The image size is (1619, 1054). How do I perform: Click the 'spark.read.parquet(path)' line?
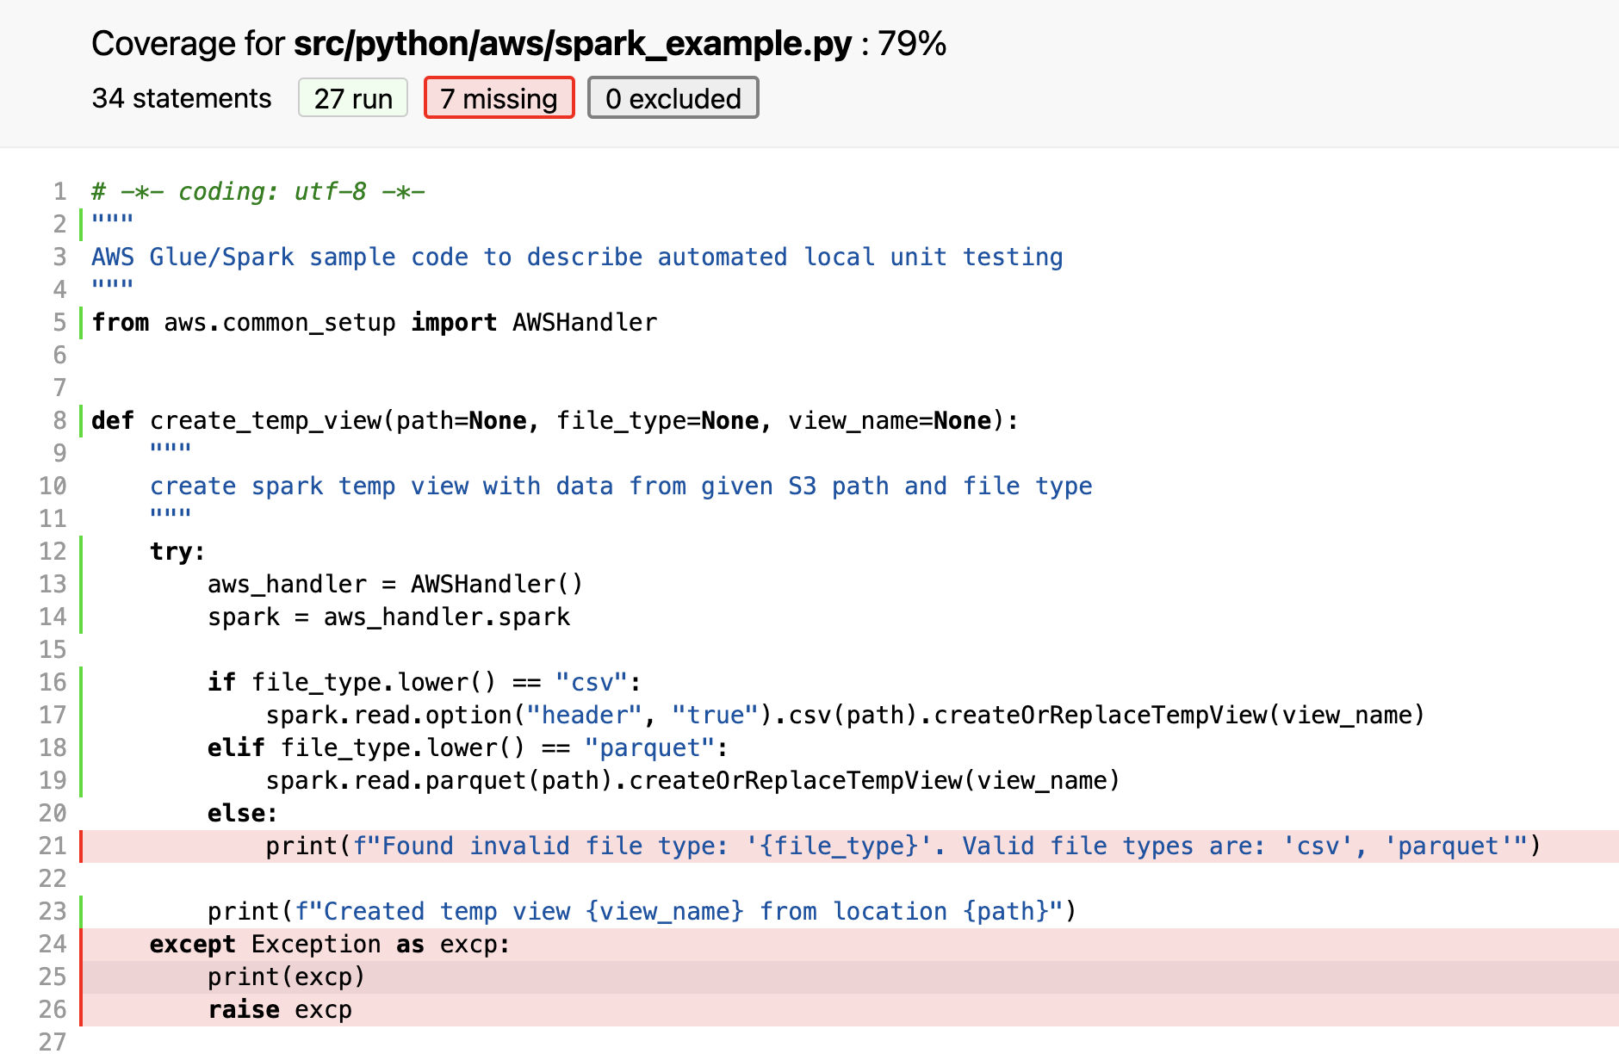click(693, 780)
